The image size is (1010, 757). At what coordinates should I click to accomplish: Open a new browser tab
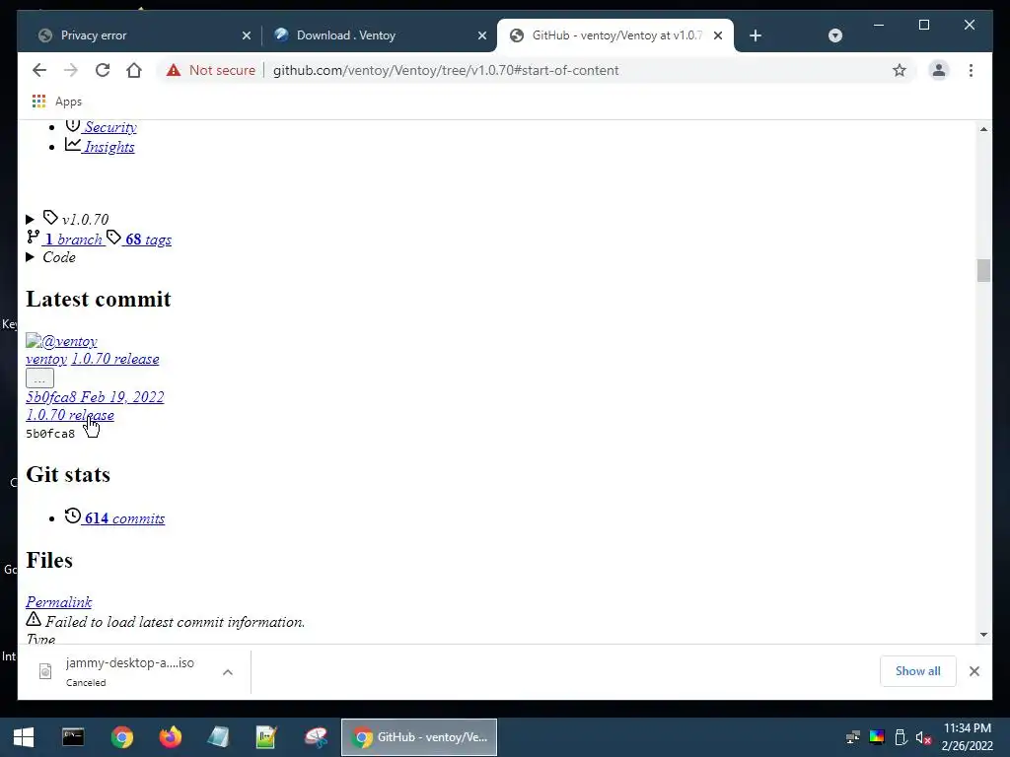(x=756, y=35)
